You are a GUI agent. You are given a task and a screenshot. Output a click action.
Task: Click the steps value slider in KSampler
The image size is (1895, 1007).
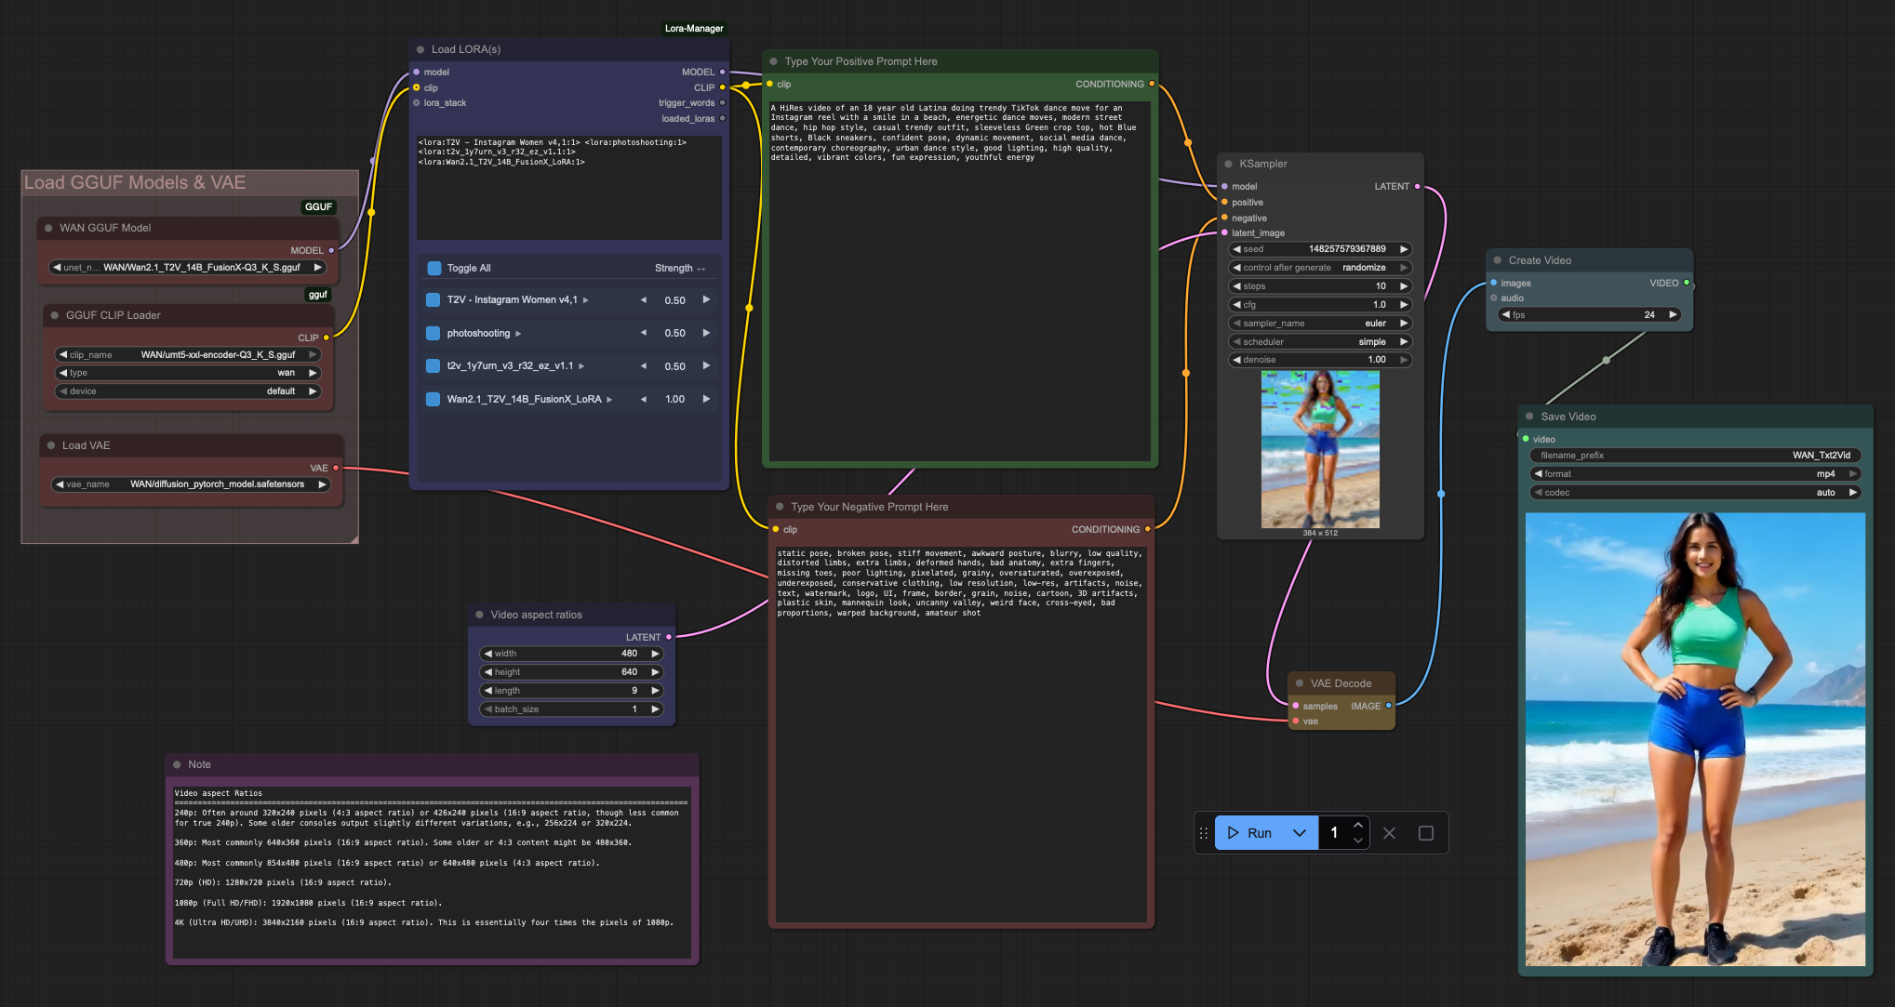(x=1320, y=286)
